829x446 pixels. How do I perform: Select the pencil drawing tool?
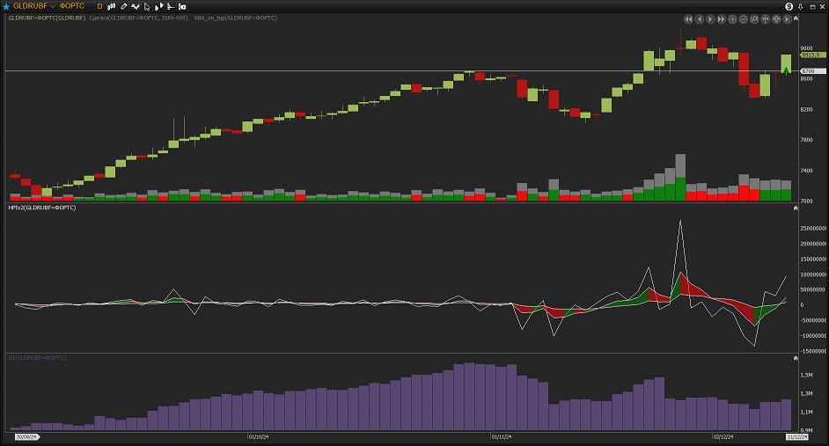click(124, 6)
